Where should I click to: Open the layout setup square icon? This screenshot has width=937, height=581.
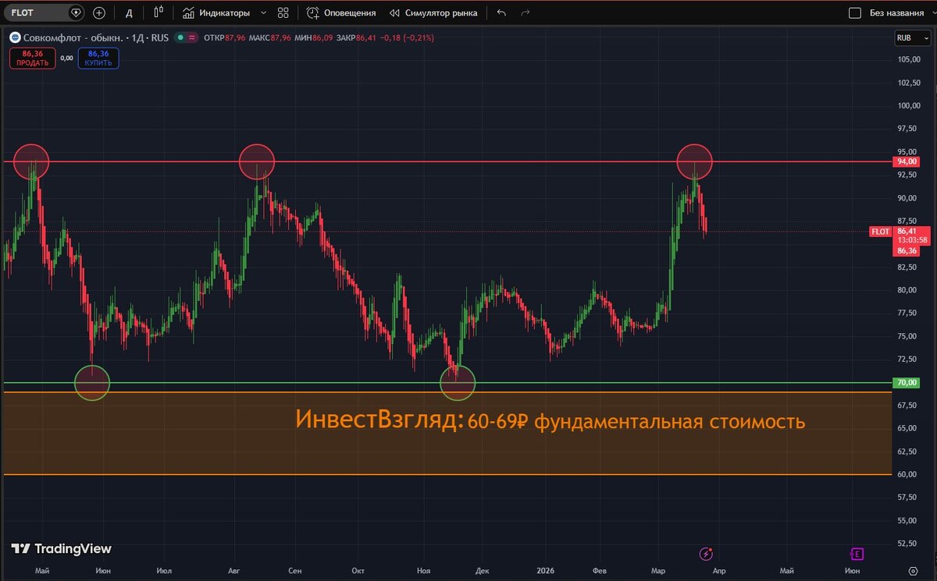pos(854,13)
